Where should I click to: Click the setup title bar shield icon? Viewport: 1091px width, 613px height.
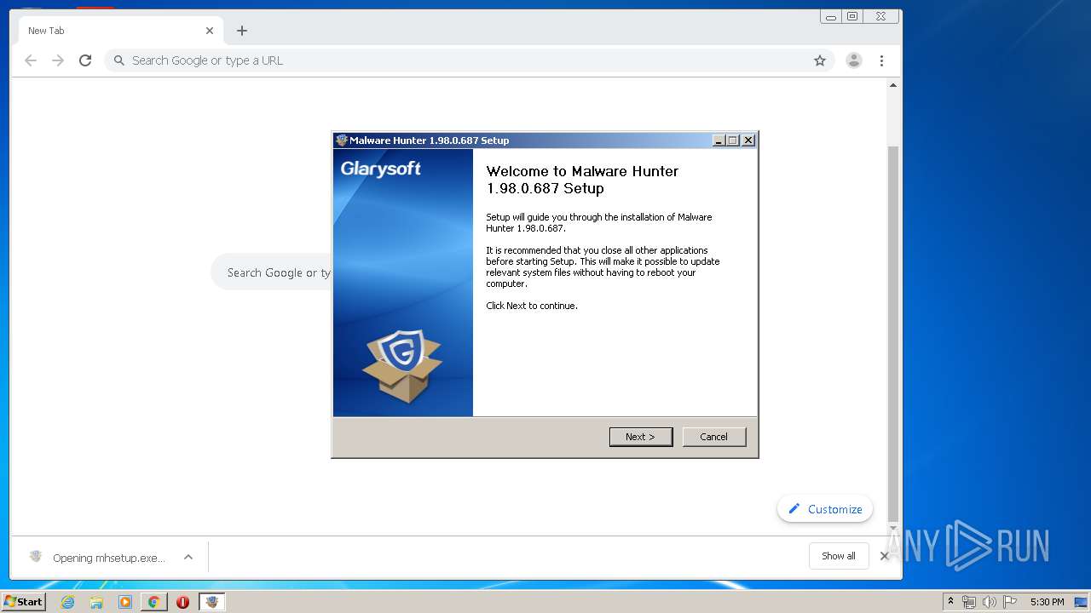click(342, 140)
